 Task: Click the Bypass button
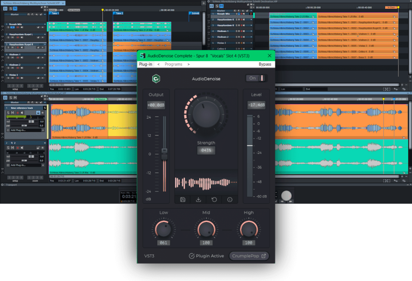(266, 64)
